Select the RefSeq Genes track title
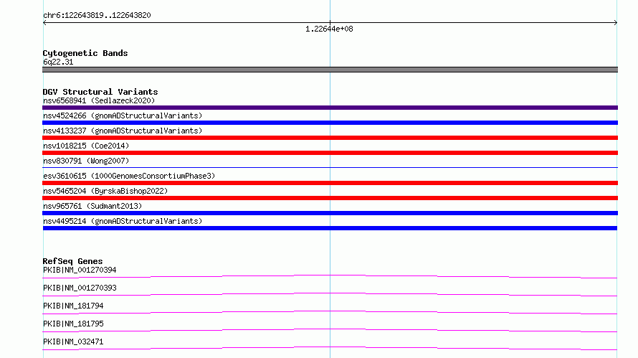The width and height of the screenshot is (638, 358). tap(72, 261)
